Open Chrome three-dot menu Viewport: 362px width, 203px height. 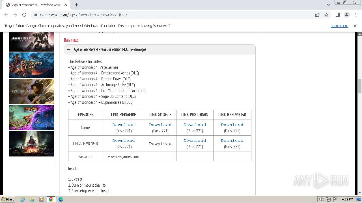pyautogui.click(x=356, y=15)
